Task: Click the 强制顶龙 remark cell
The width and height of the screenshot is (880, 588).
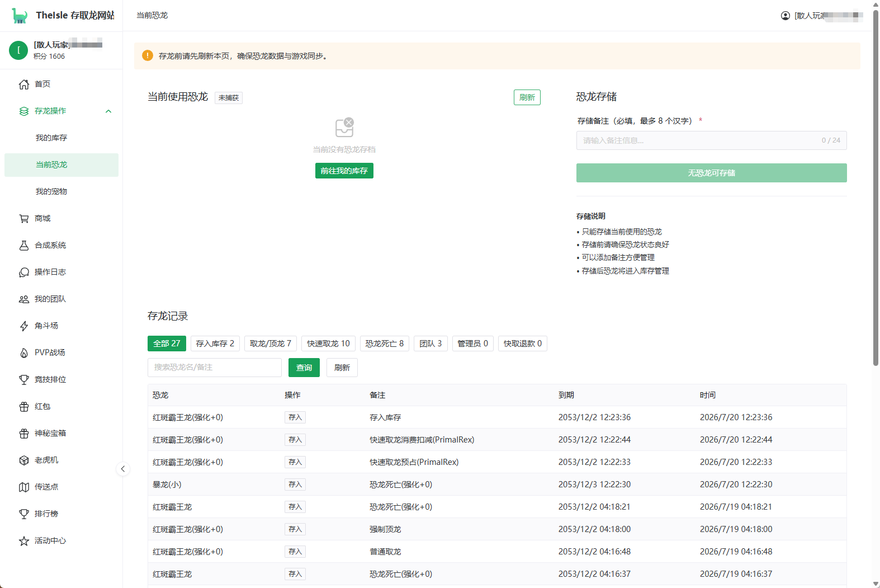Action: pos(385,529)
